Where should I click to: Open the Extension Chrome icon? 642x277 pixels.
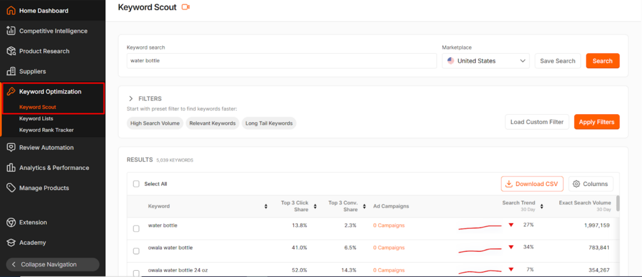(x=11, y=222)
